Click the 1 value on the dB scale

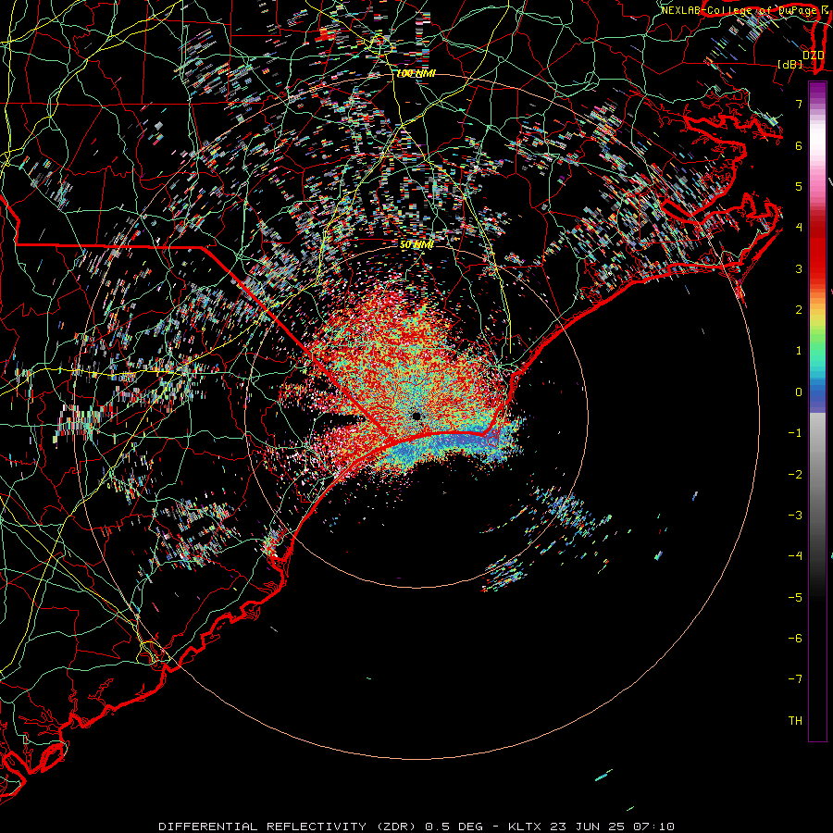799,351
